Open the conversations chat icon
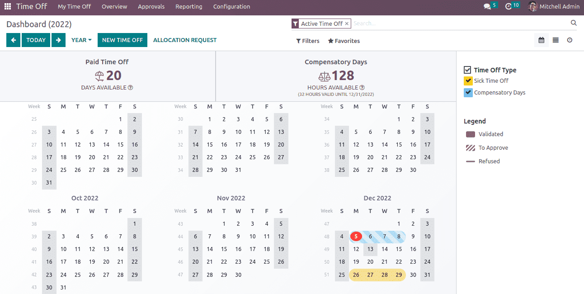Image resolution: width=584 pixels, height=294 pixels. click(487, 7)
